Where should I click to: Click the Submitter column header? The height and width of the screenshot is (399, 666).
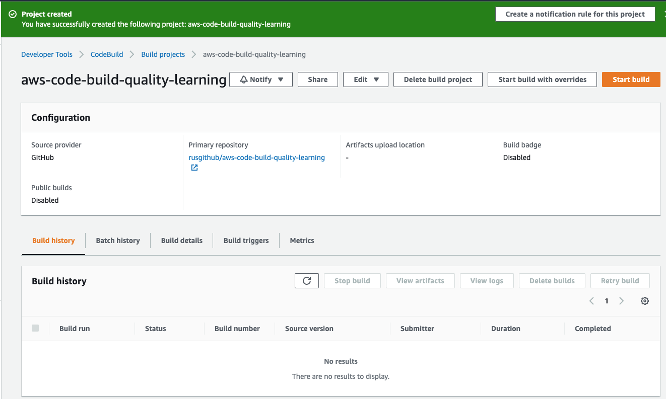tap(417, 329)
